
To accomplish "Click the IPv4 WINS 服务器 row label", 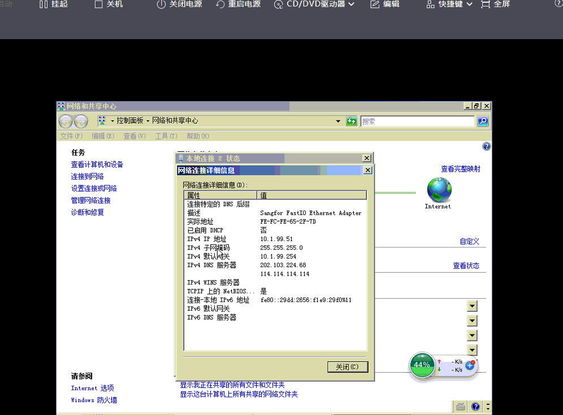I will tap(213, 283).
